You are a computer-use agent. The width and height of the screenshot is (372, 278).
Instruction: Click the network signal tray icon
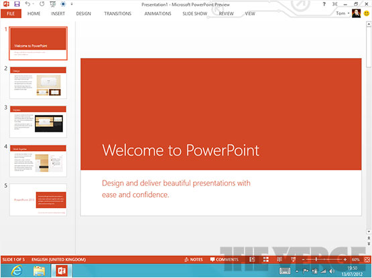(323, 271)
